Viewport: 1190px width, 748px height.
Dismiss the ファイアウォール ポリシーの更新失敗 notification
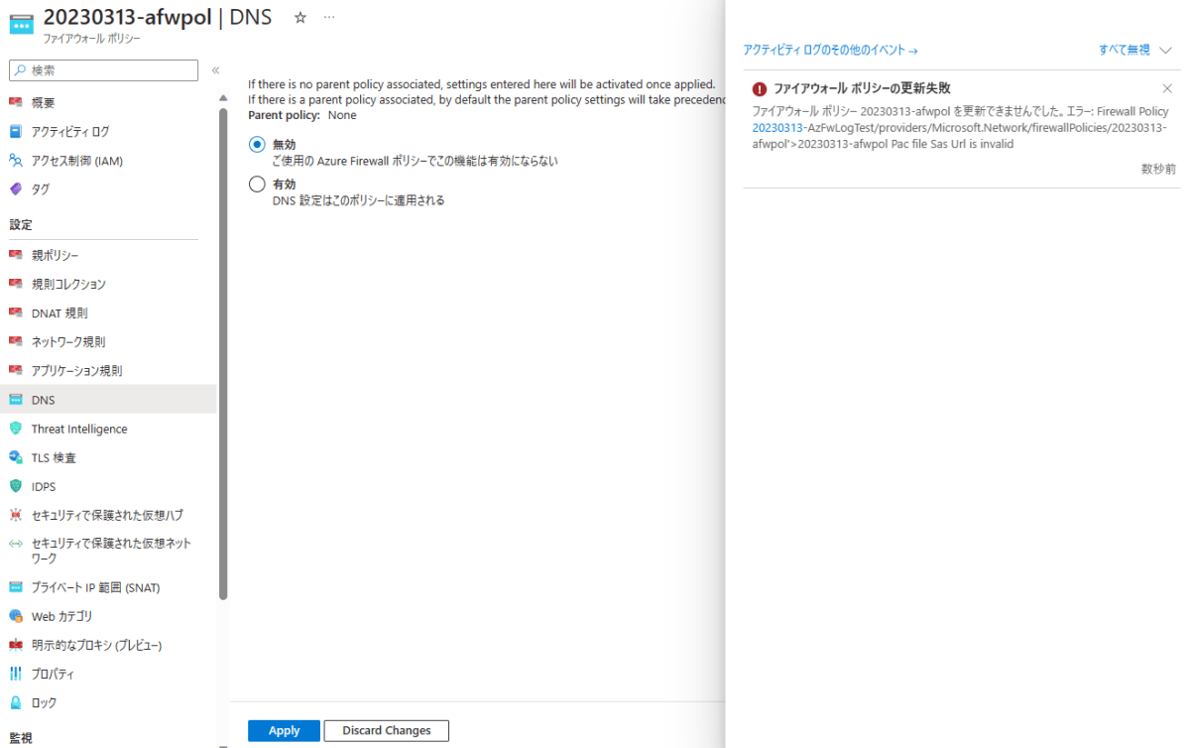click(x=1167, y=88)
